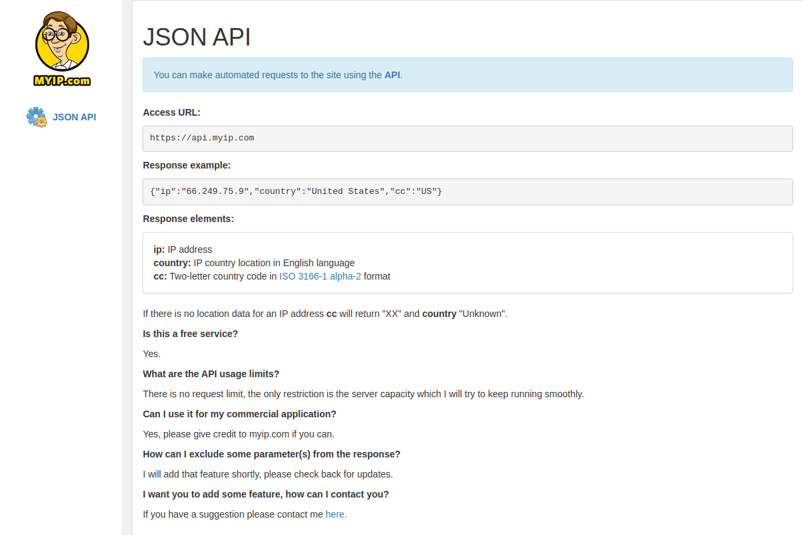
Task: Click the JSON response example code box
Action: [468, 192]
